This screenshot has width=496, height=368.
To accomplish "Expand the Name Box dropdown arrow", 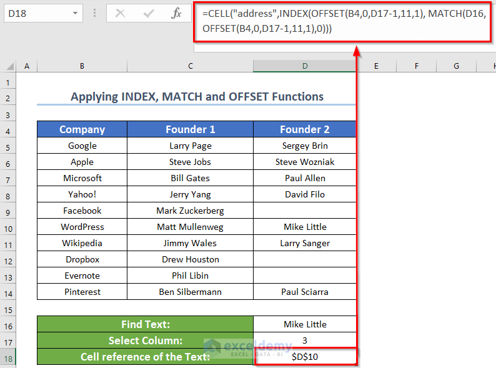I will coord(75,13).
